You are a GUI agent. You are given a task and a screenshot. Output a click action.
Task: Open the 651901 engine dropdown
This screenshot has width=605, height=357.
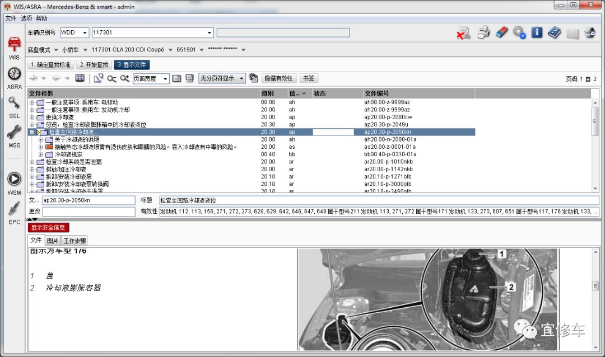[202, 50]
